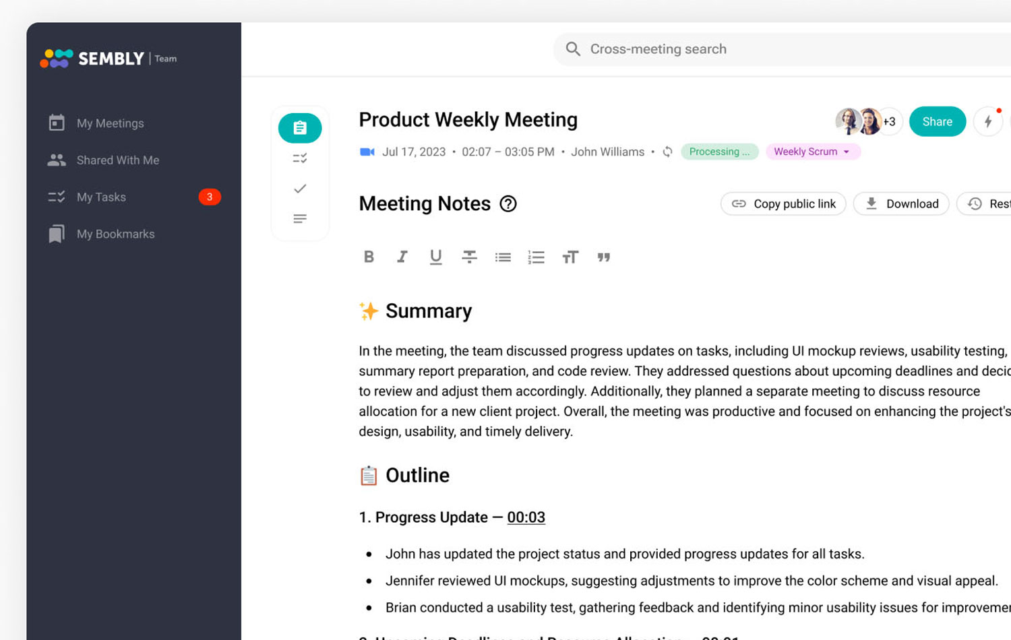1011x640 pixels.
Task: Apply strikethrough formatting
Action: point(469,257)
